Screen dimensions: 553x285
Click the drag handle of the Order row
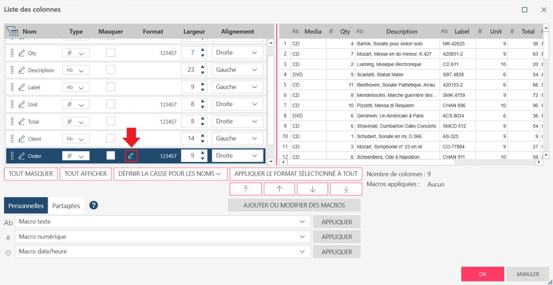[12, 156]
